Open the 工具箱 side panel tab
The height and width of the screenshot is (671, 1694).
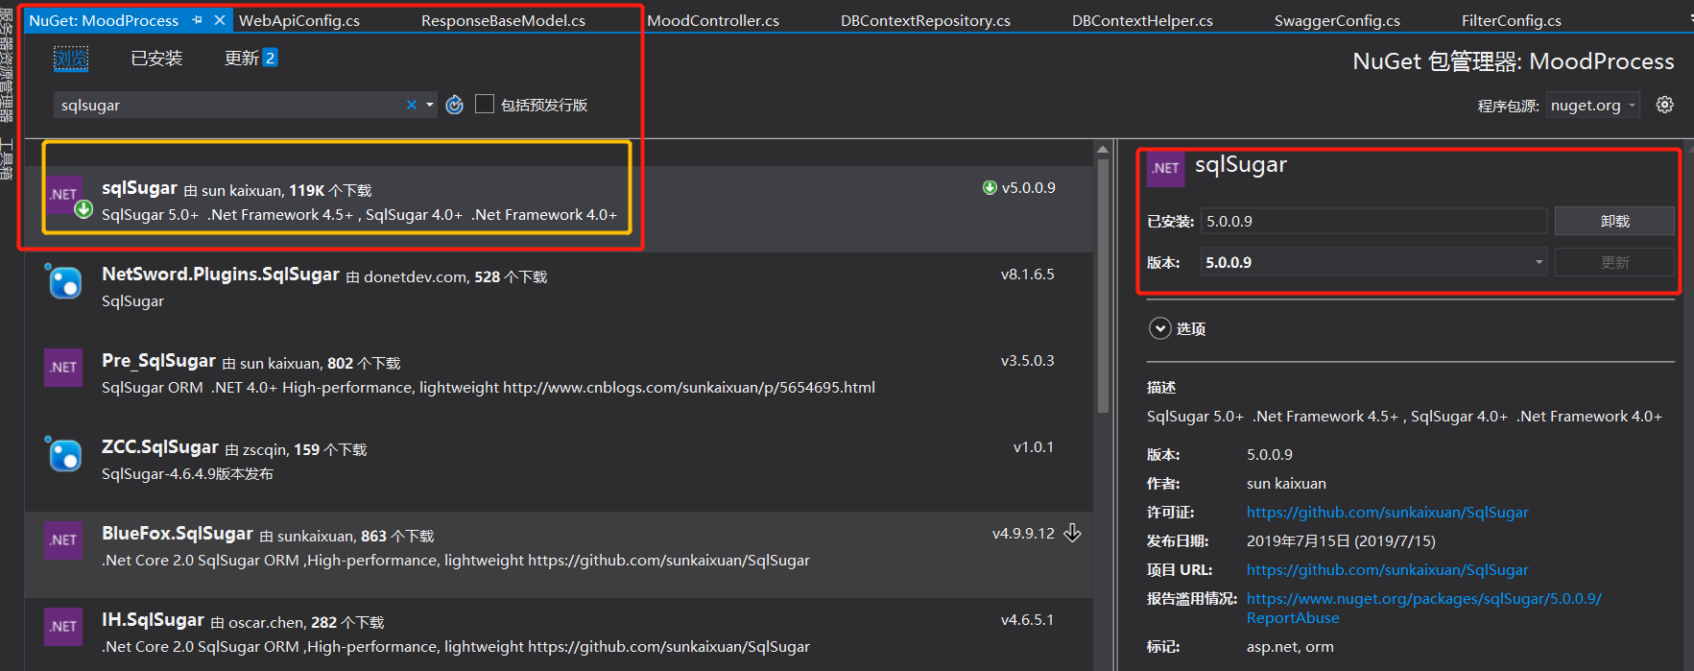coord(7,159)
